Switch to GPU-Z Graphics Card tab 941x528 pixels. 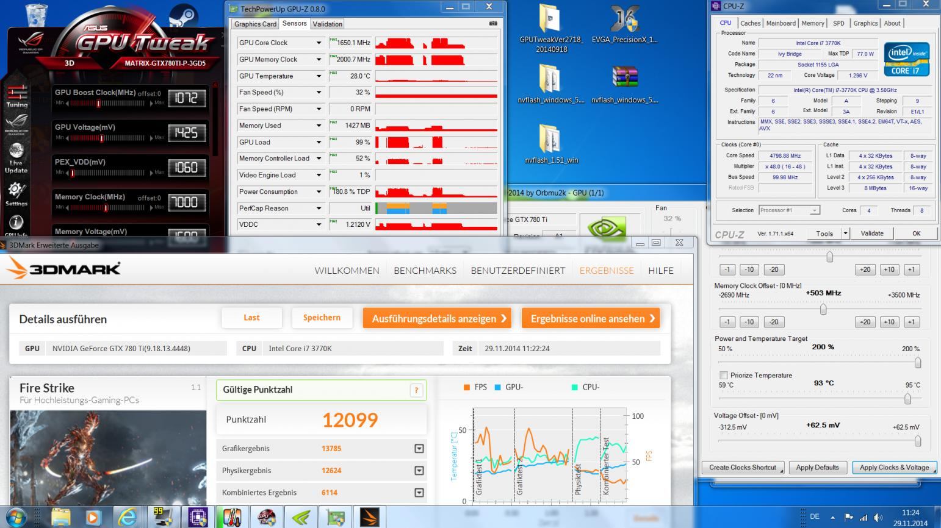click(x=255, y=24)
